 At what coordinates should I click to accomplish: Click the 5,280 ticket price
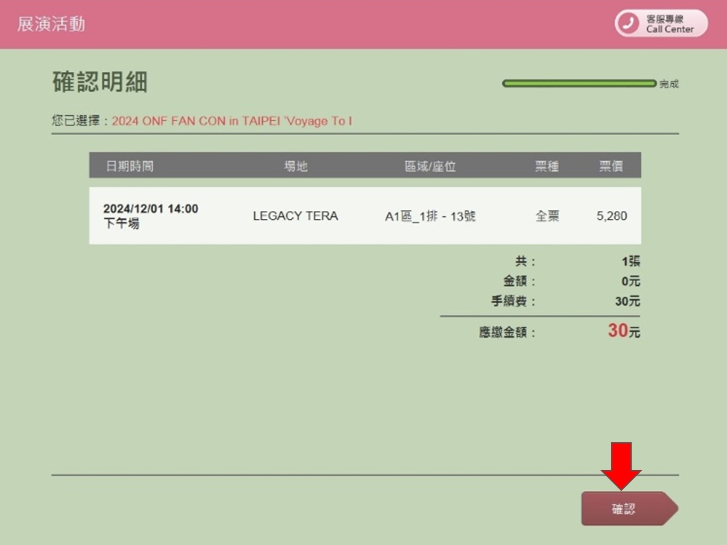(x=611, y=216)
